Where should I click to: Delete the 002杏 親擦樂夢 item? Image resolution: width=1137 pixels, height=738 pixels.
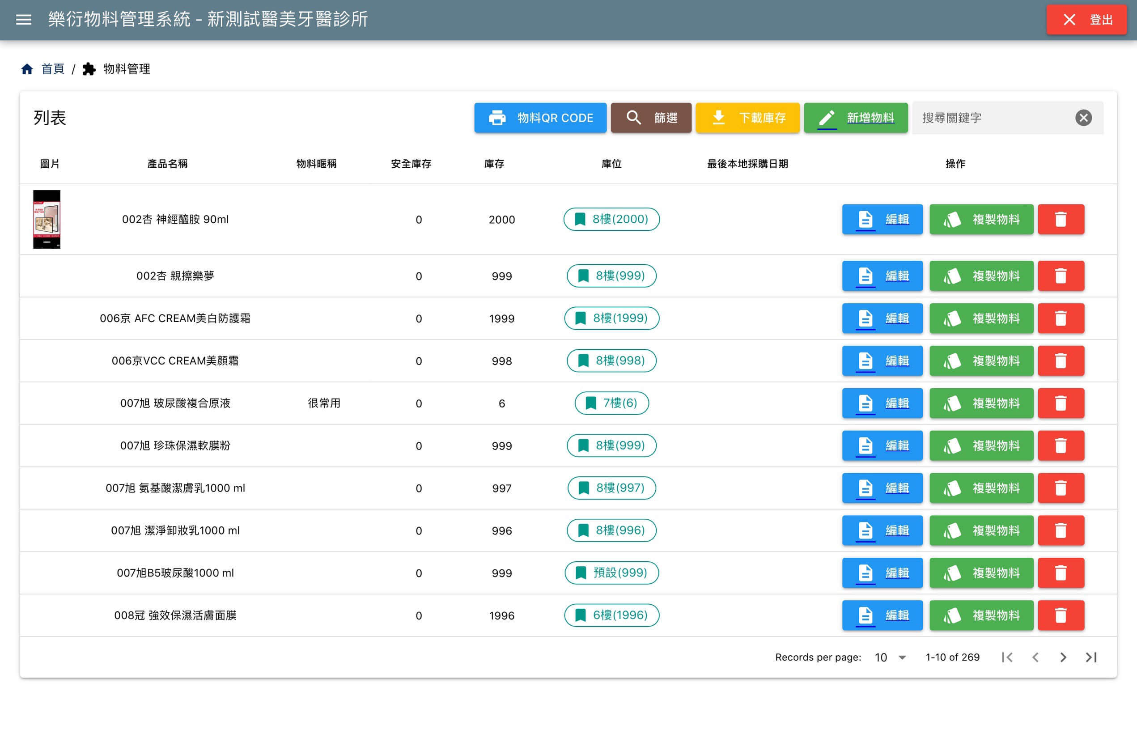(x=1061, y=276)
